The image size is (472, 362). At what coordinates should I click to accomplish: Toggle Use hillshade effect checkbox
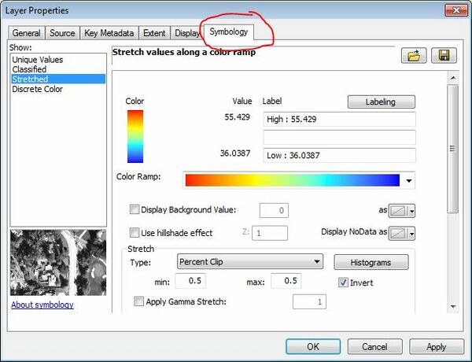tap(135, 233)
